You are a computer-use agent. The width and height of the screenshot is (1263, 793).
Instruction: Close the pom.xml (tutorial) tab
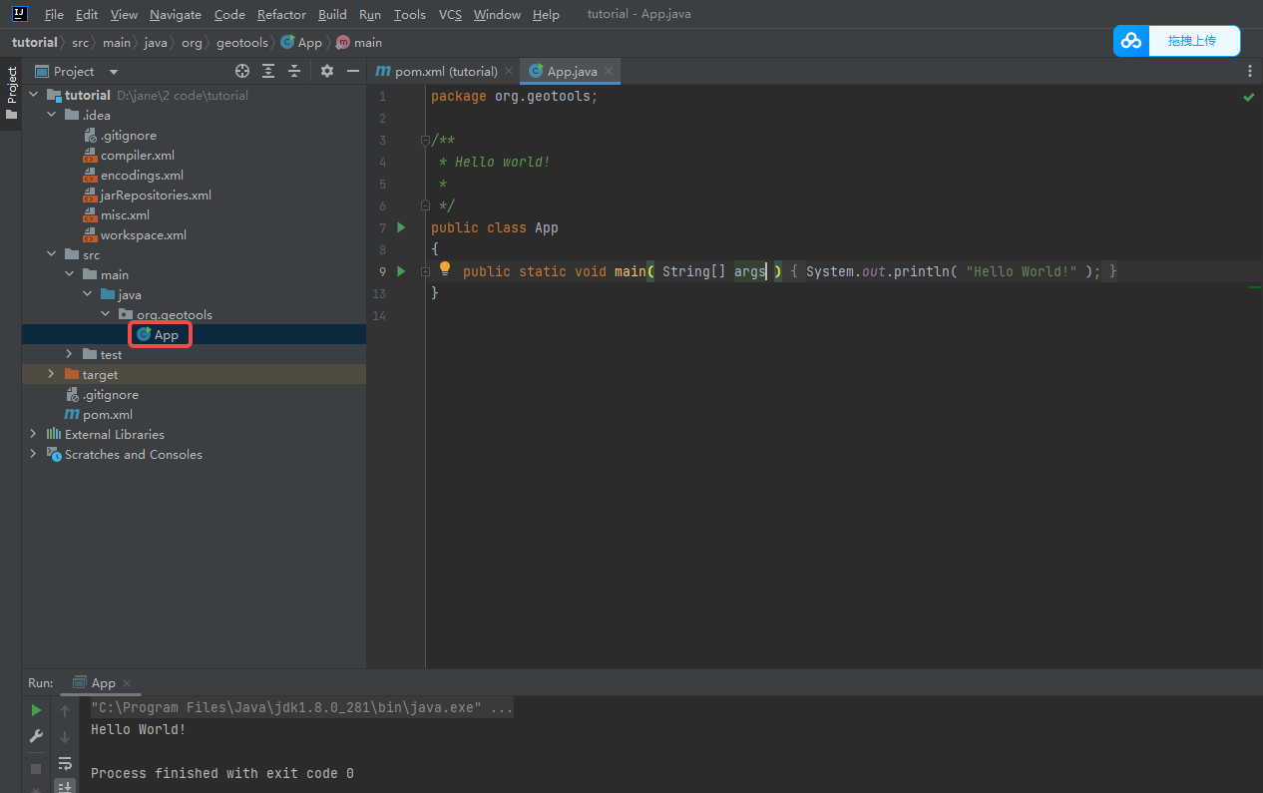[509, 71]
